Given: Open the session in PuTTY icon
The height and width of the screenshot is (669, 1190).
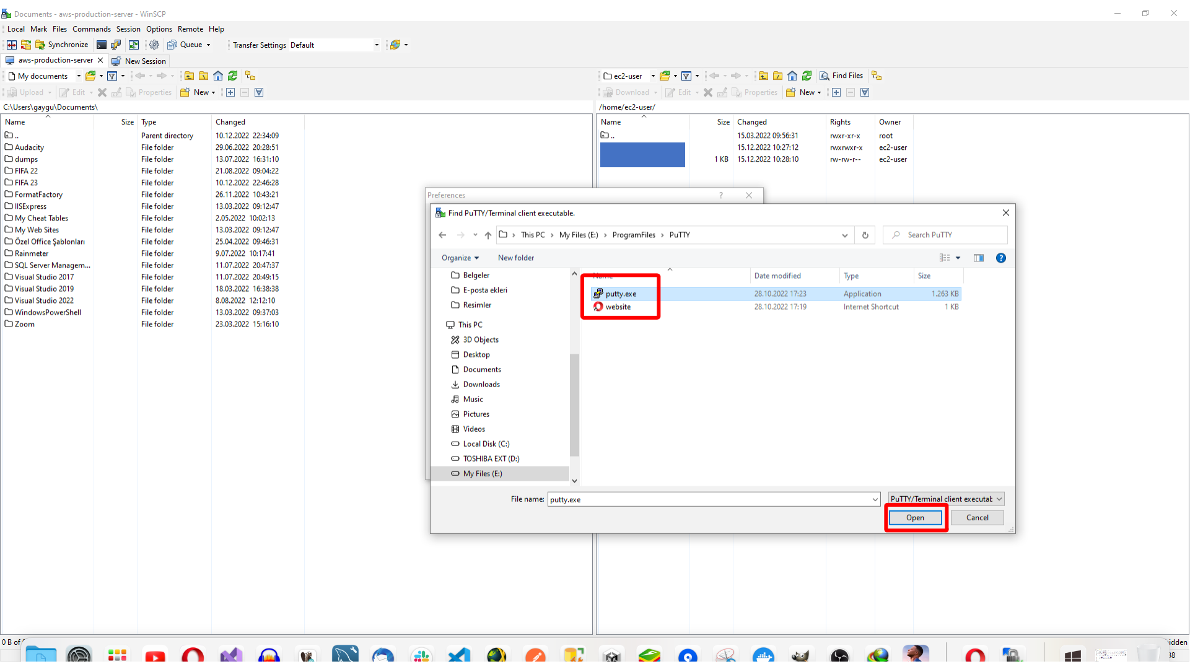Looking at the screenshot, I should [116, 45].
